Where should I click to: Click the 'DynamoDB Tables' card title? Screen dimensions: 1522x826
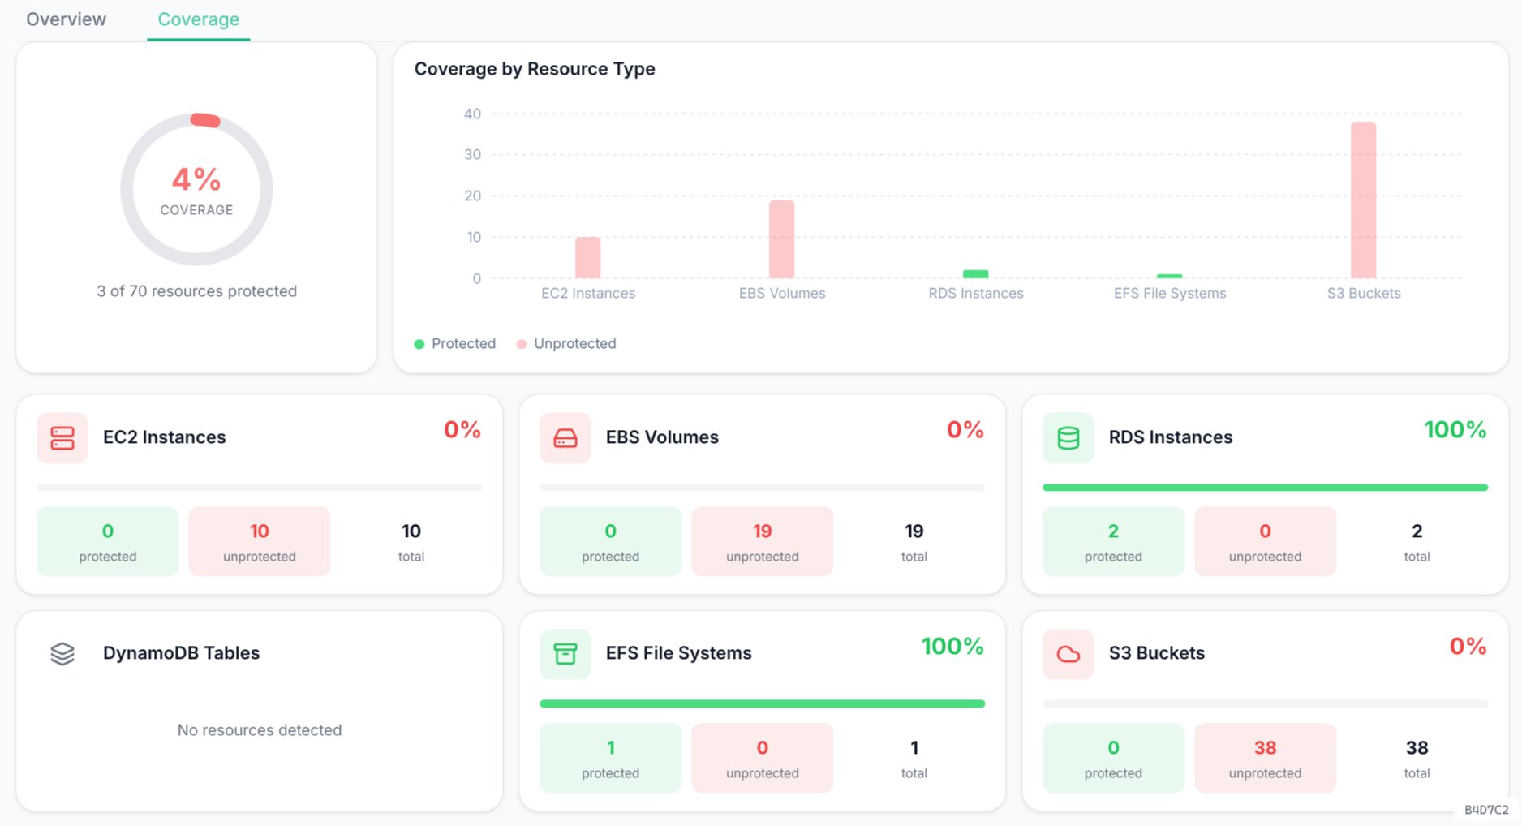point(182,653)
